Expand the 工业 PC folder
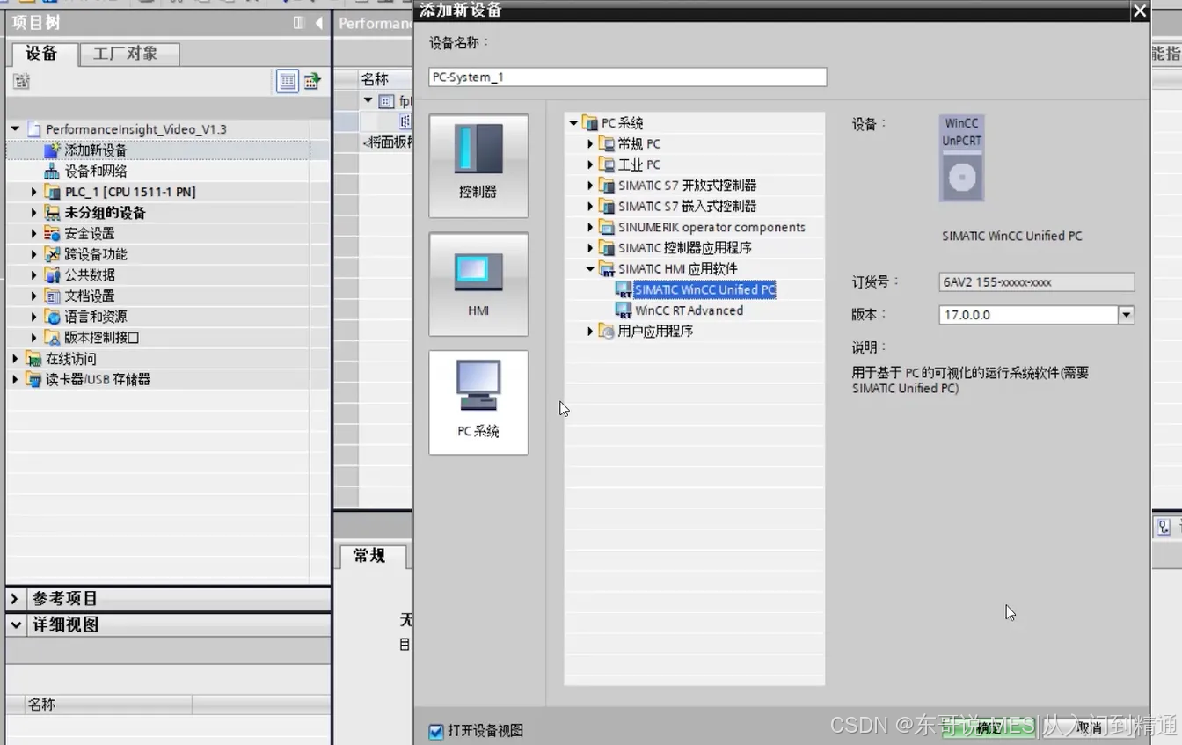The width and height of the screenshot is (1182, 745). point(591,164)
